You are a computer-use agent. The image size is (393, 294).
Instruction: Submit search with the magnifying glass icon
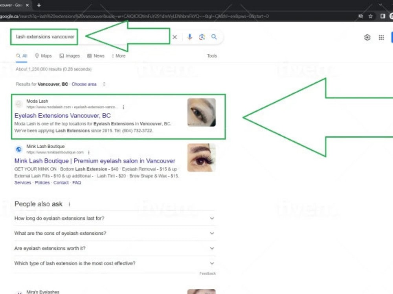click(214, 37)
